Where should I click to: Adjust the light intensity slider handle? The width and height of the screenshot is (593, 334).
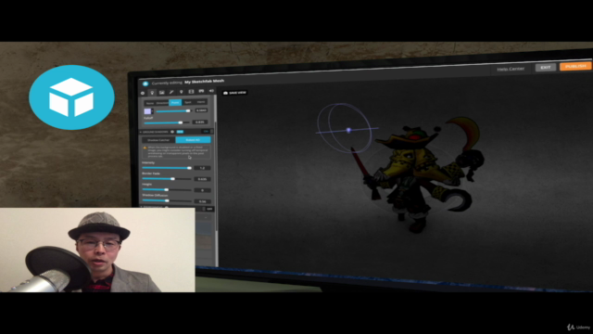pos(188,110)
